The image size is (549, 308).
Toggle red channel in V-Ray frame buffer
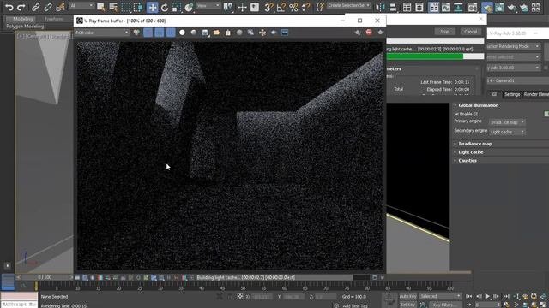pos(148,33)
